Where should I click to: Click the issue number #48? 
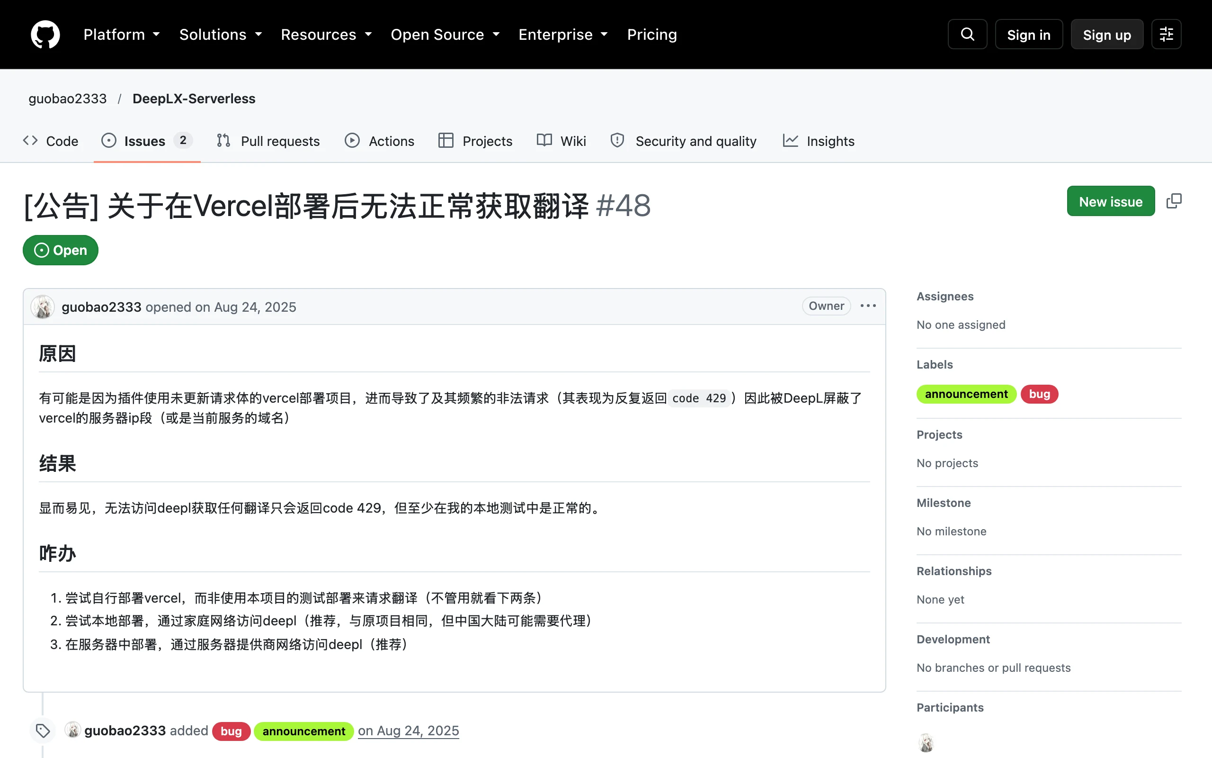click(623, 206)
